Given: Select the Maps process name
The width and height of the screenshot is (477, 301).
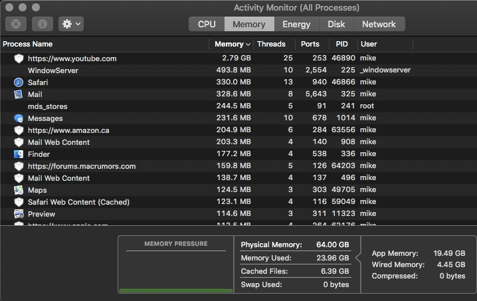Looking at the screenshot, I should [x=37, y=190].
